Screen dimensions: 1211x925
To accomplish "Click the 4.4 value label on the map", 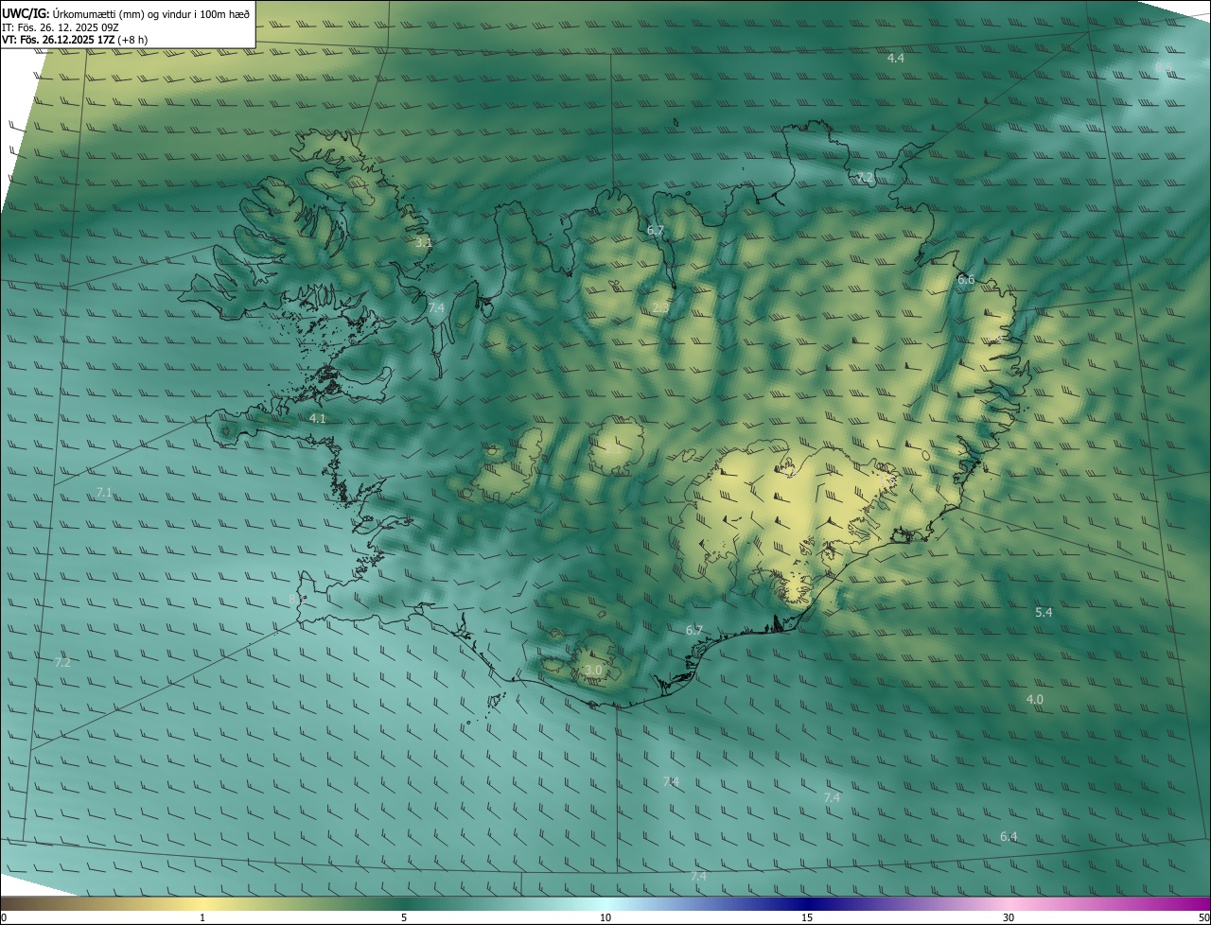I will (x=895, y=59).
